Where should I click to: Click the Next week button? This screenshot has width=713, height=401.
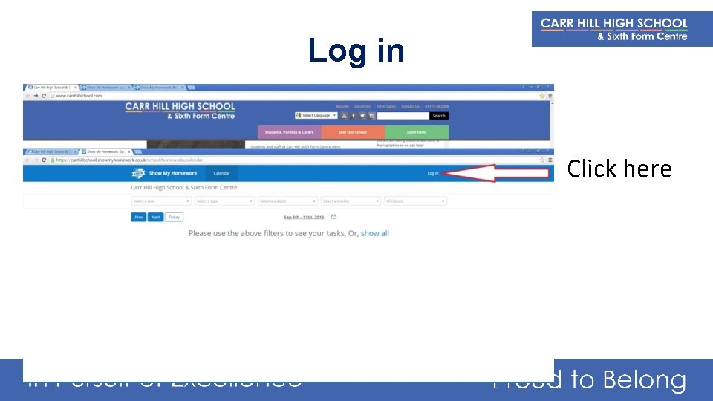point(155,218)
